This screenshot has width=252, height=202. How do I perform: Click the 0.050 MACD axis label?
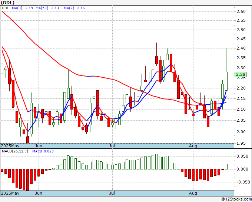coord(242,156)
